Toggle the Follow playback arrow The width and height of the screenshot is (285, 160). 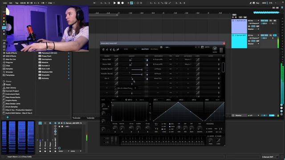(94, 3)
